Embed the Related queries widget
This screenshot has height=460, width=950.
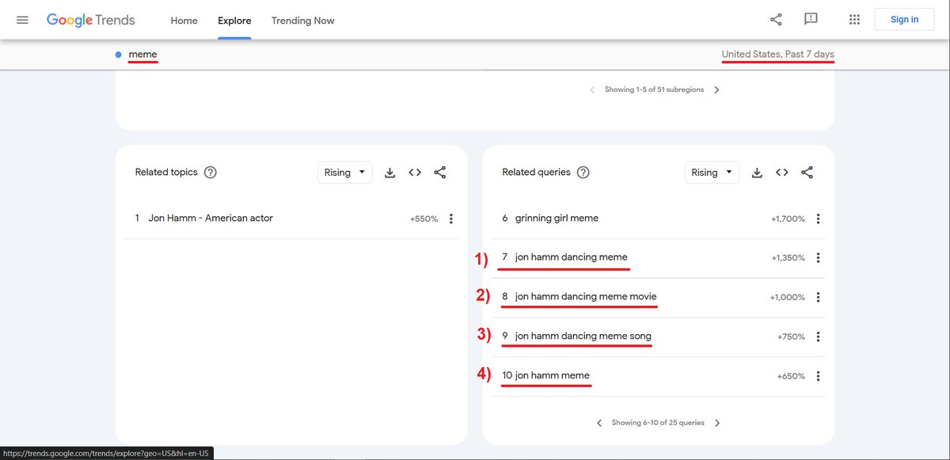(x=782, y=173)
